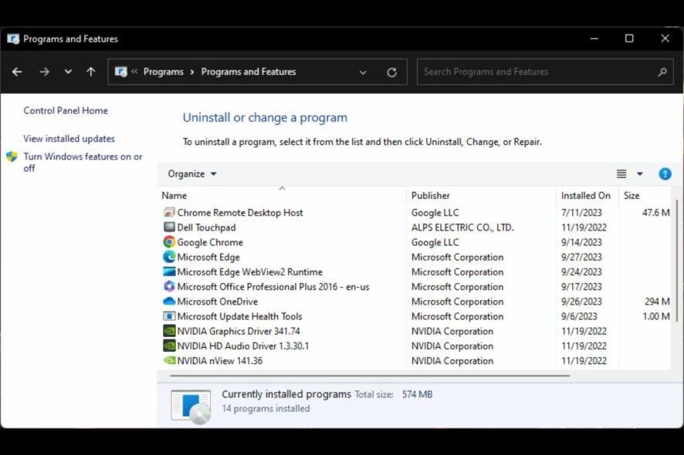Select the Programs and Features breadcrumb
The image size is (684, 455).
click(x=249, y=72)
